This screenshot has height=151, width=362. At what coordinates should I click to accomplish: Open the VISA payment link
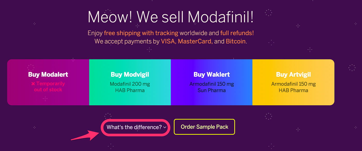[x=167, y=41]
